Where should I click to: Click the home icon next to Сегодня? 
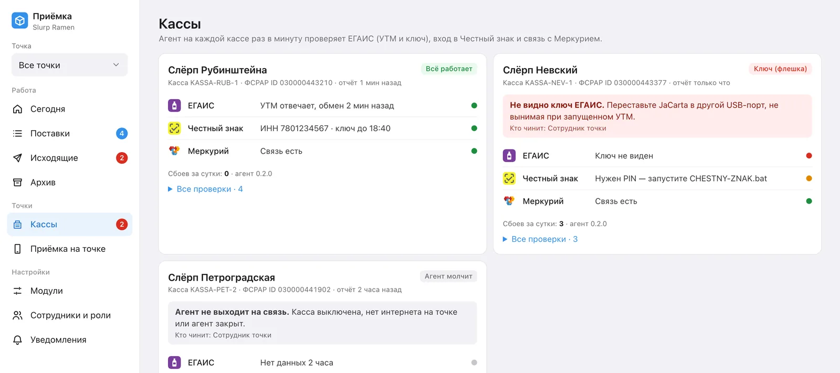click(x=17, y=109)
